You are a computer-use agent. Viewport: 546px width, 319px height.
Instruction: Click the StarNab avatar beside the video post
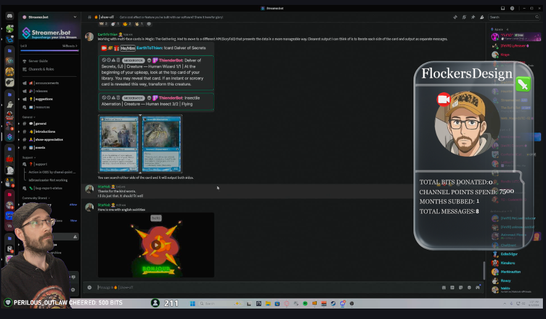pos(89,207)
